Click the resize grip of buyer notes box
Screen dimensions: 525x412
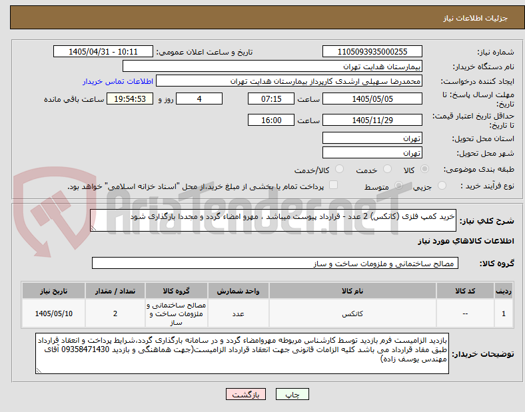39,370
